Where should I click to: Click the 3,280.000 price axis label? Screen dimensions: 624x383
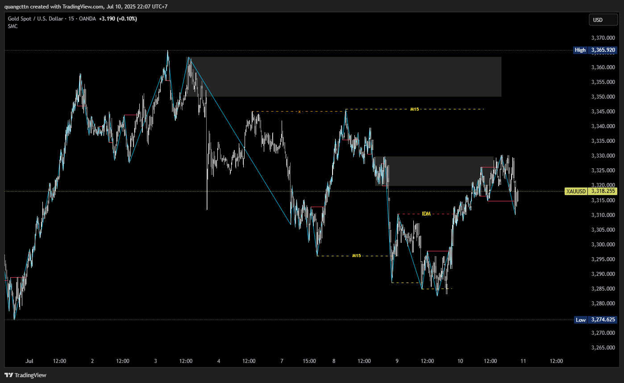click(x=603, y=304)
